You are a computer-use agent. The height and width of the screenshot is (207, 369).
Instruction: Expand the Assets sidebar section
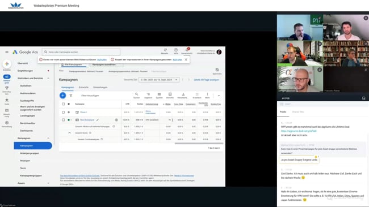tap(48, 183)
